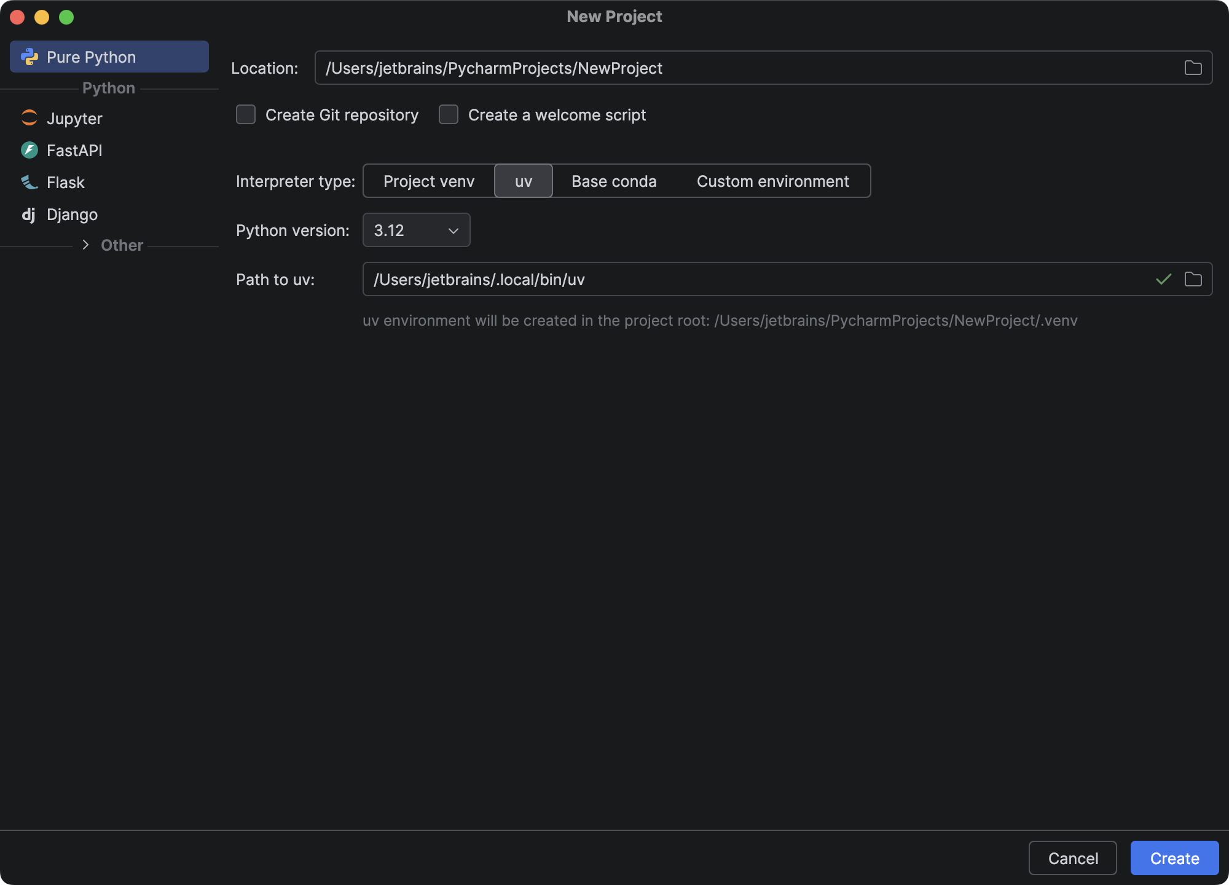Screen dimensions: 1229x885
Task: Switch to Custom environment interpreter tab
Action: tap(772, 181)
